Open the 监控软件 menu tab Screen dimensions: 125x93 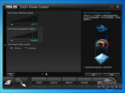[x=54, y=83]
